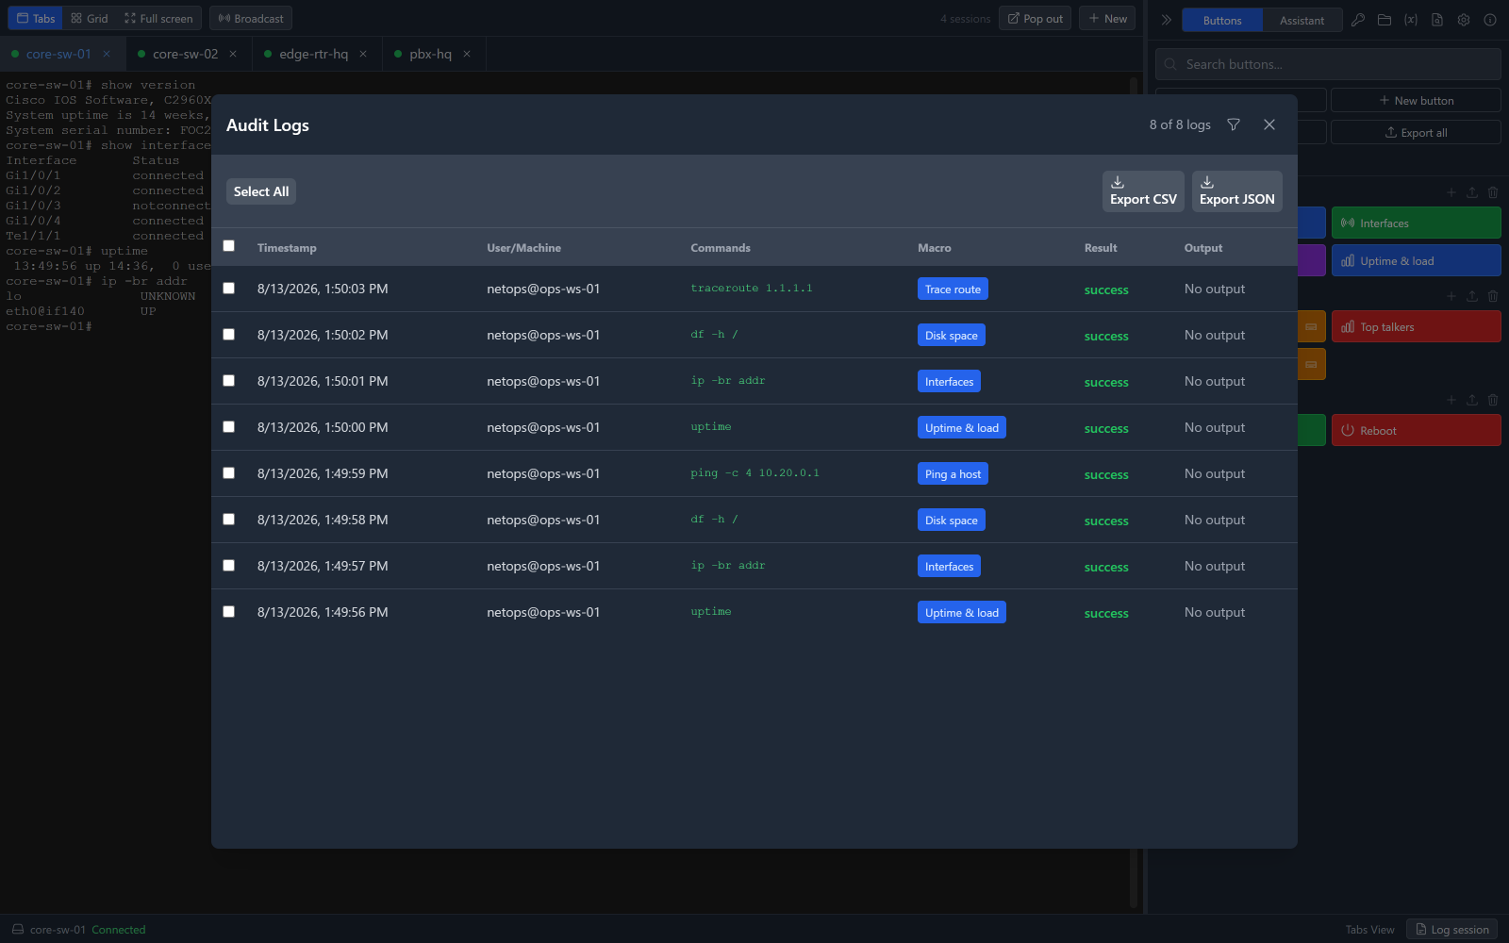
Task: Click the Top talkers button
Action: [x=1417, y=326]
